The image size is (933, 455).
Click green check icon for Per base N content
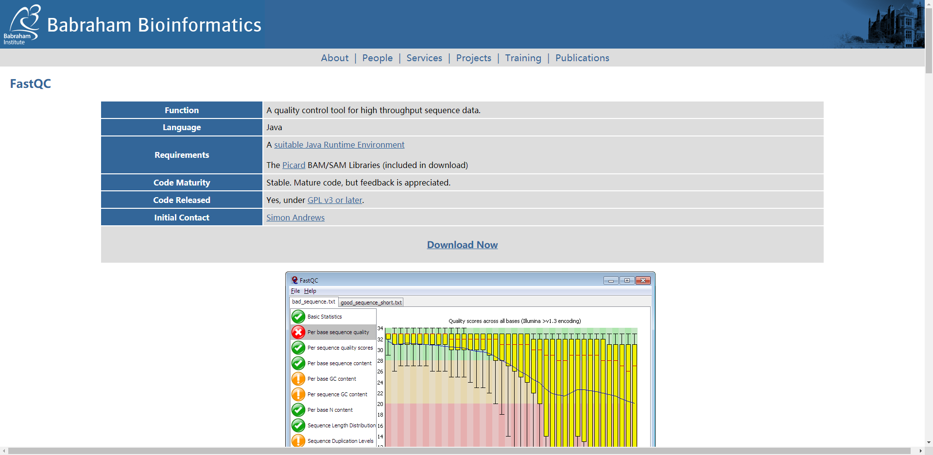(x=298, y=410)
